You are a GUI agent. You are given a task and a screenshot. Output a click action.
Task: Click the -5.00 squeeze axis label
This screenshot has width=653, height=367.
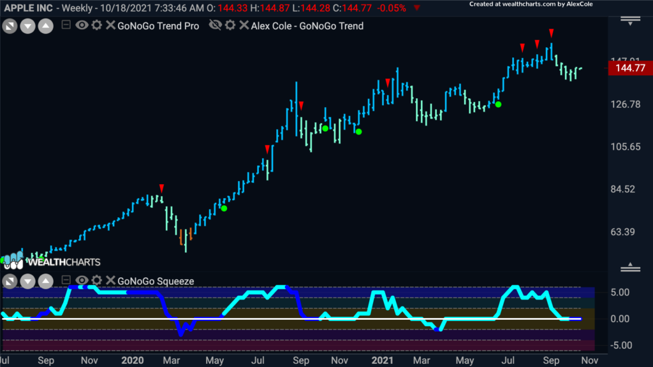(620, 345)
